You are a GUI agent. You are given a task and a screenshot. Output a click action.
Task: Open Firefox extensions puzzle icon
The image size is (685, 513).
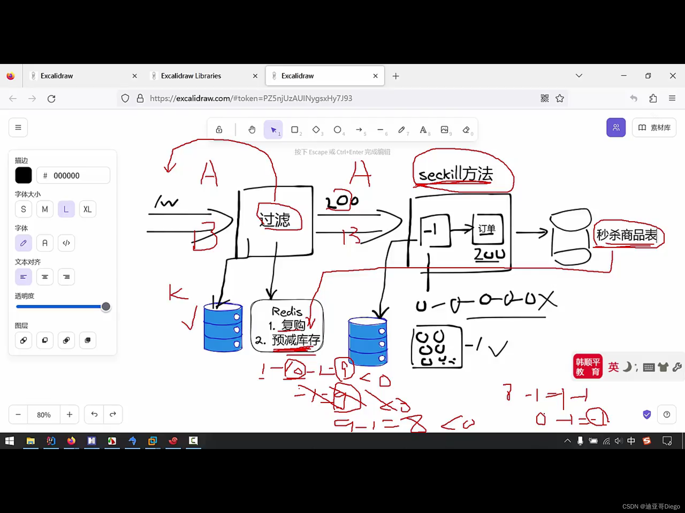(653, 98)
